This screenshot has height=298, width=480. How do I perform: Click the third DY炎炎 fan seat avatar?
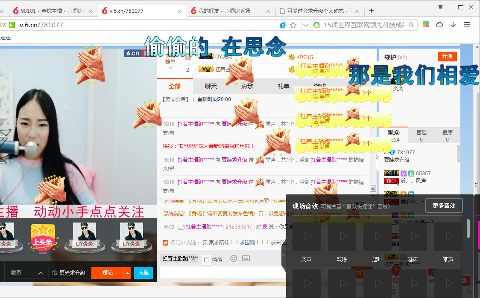pyautogui.click(x=132, y=237)
